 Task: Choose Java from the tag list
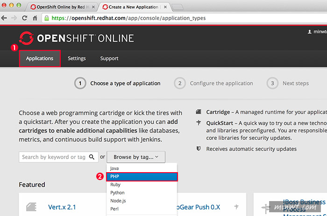(x=142, y=168)
